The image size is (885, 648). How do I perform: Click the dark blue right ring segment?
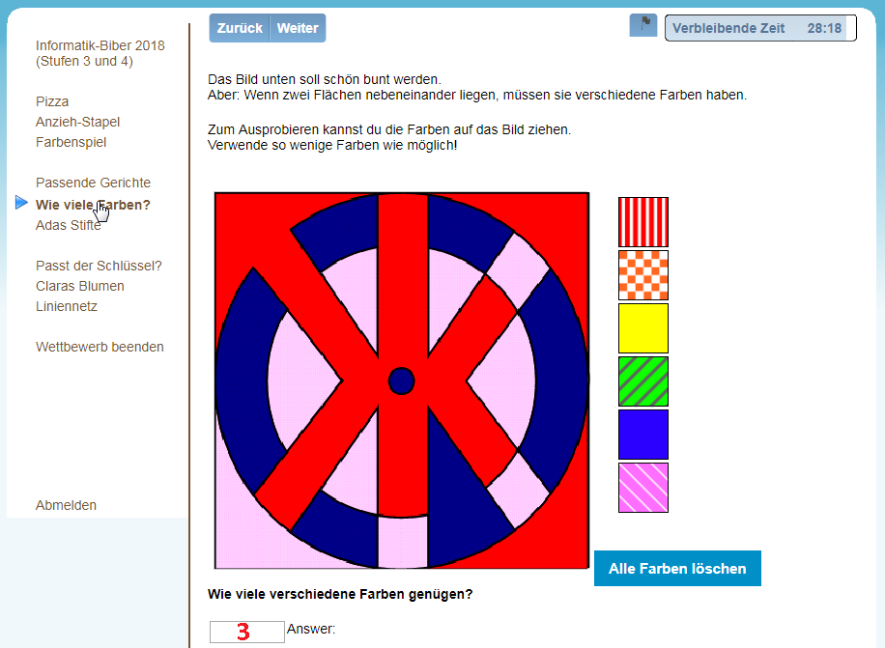(561, 381)
